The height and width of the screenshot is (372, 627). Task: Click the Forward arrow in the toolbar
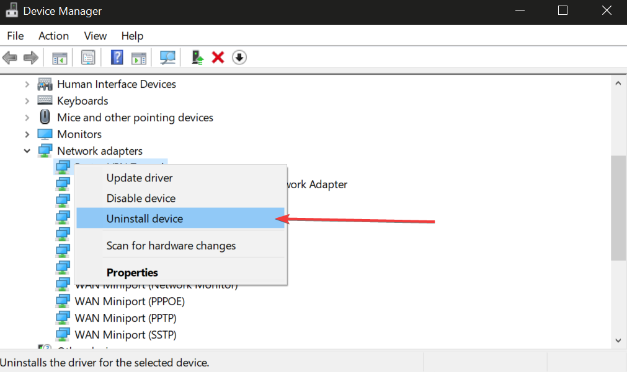click(x=30, y=58)
